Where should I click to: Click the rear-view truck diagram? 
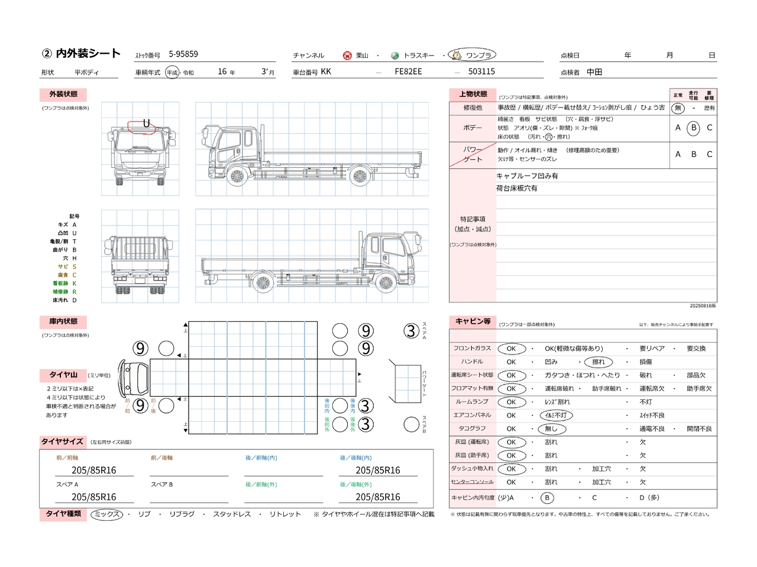(x=140, y=256)
